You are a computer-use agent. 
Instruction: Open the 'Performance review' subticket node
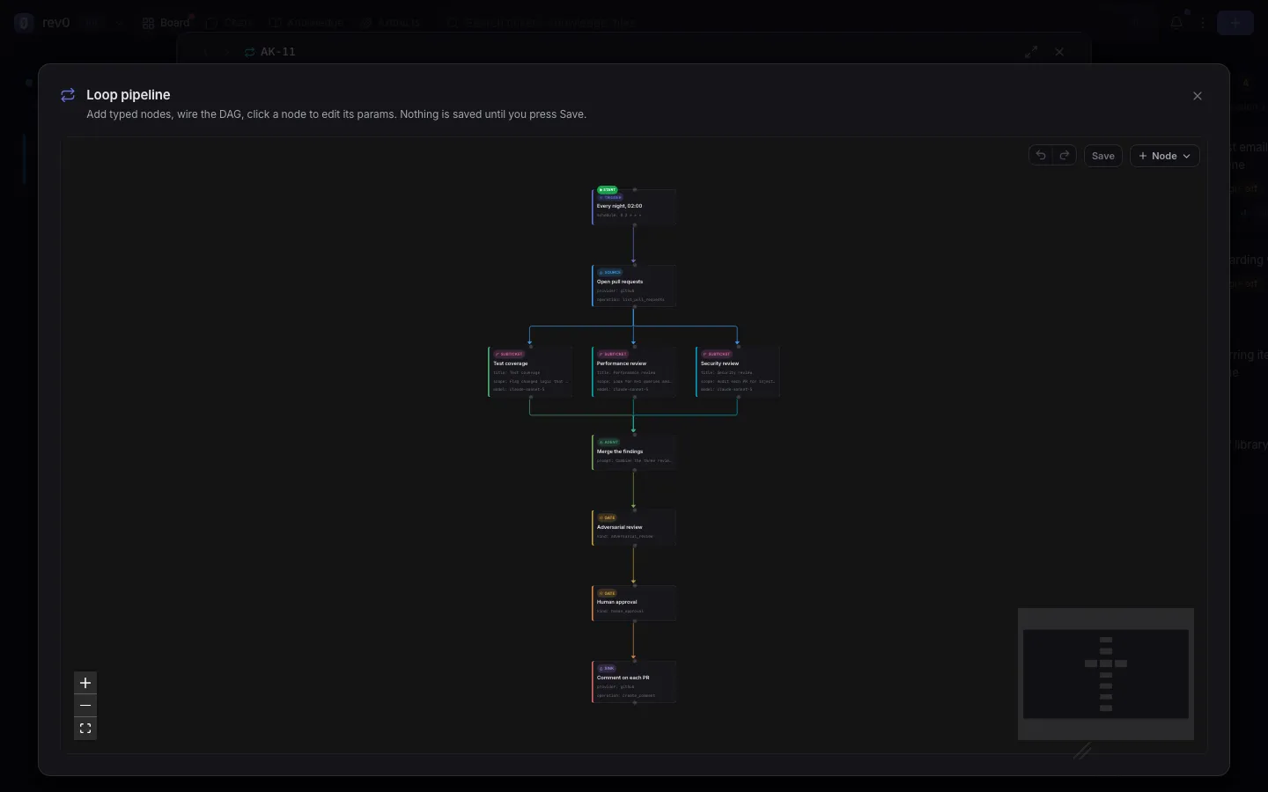634,372
